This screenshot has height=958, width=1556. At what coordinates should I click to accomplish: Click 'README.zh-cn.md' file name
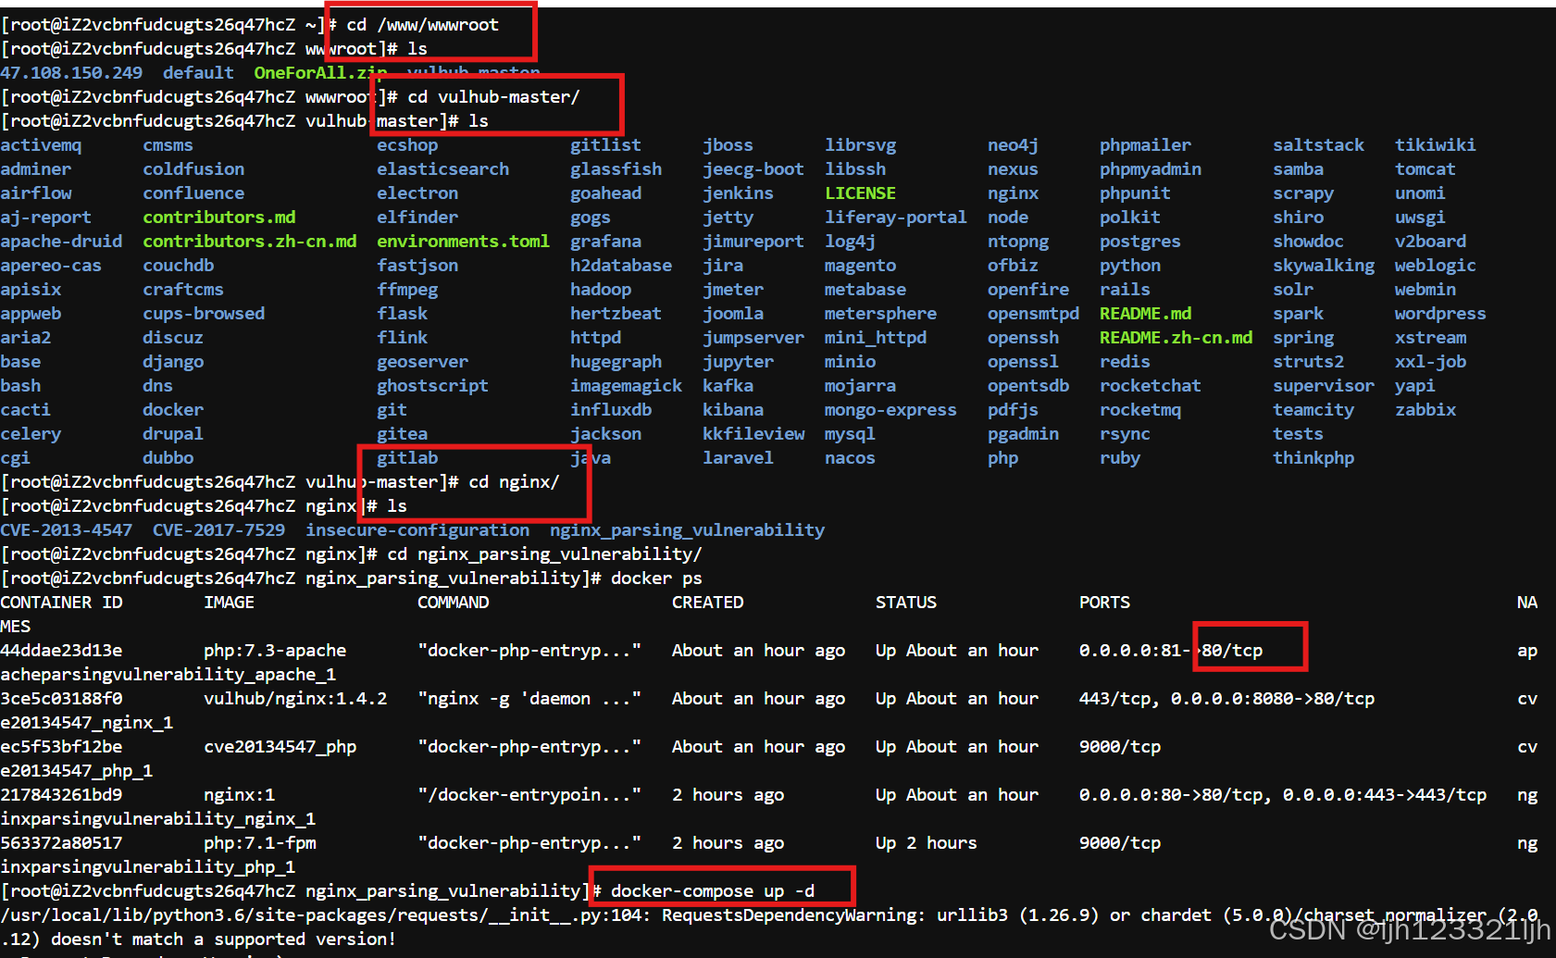pyautogui.click(x=1176, y=338)
